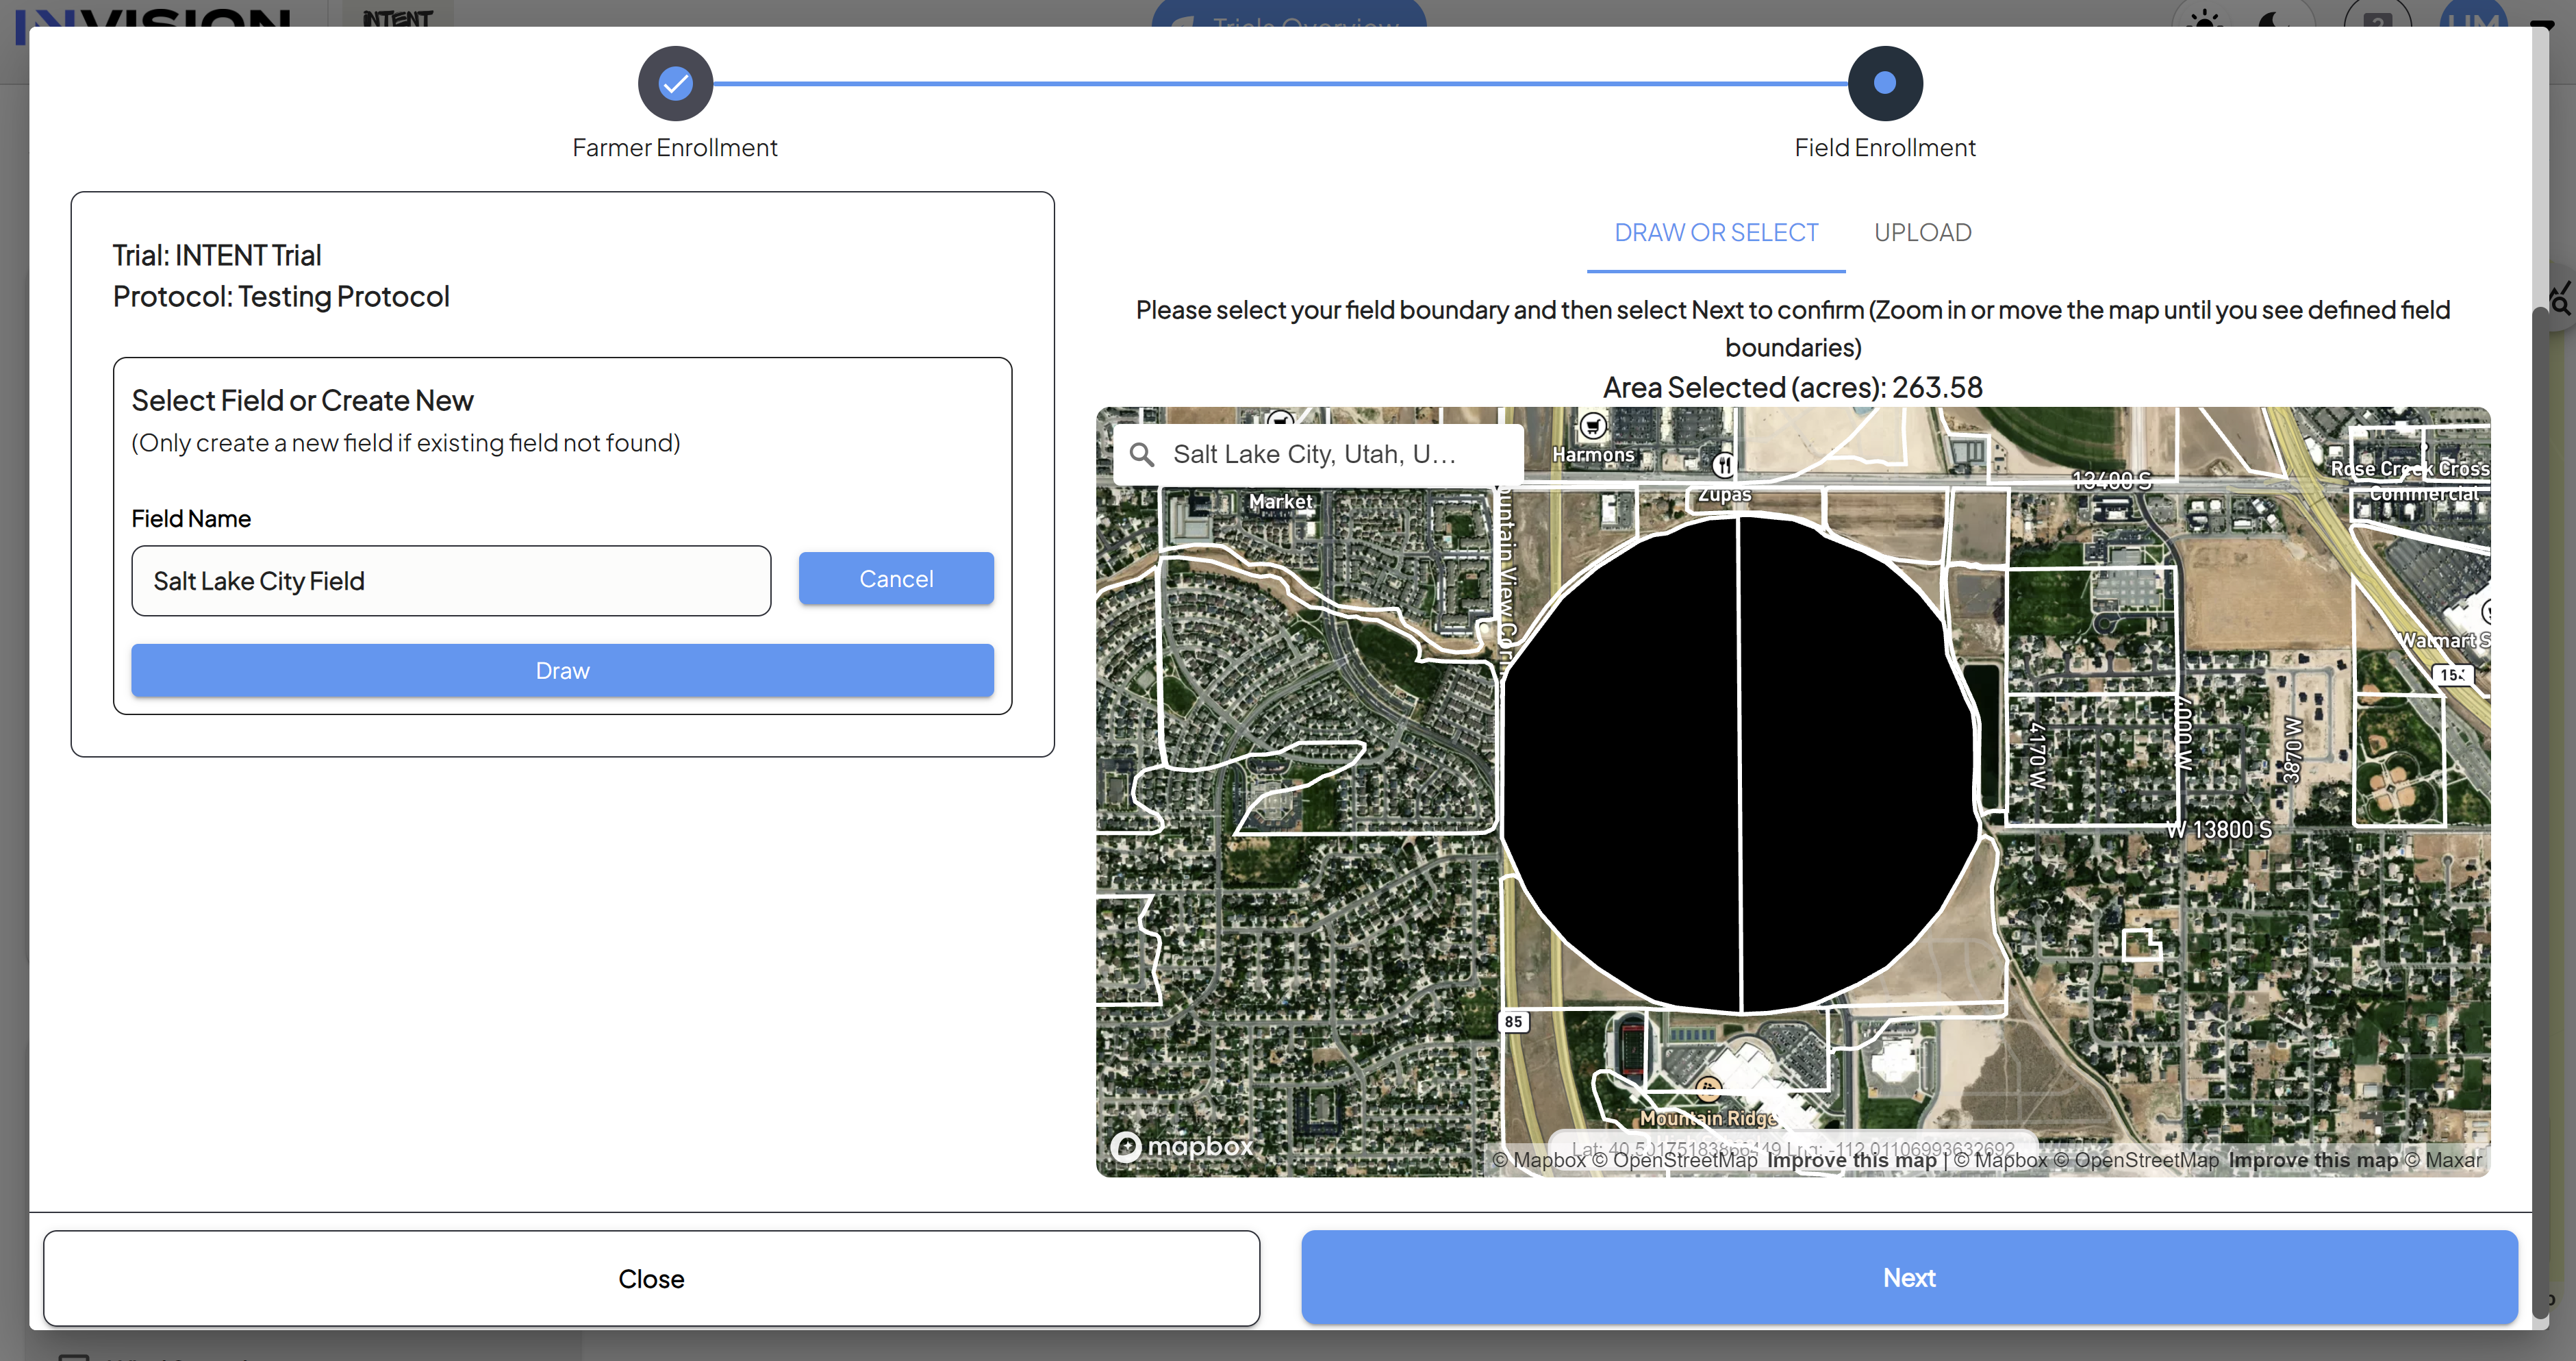Click the Salt Lake City map search box

coord(1319,455)
